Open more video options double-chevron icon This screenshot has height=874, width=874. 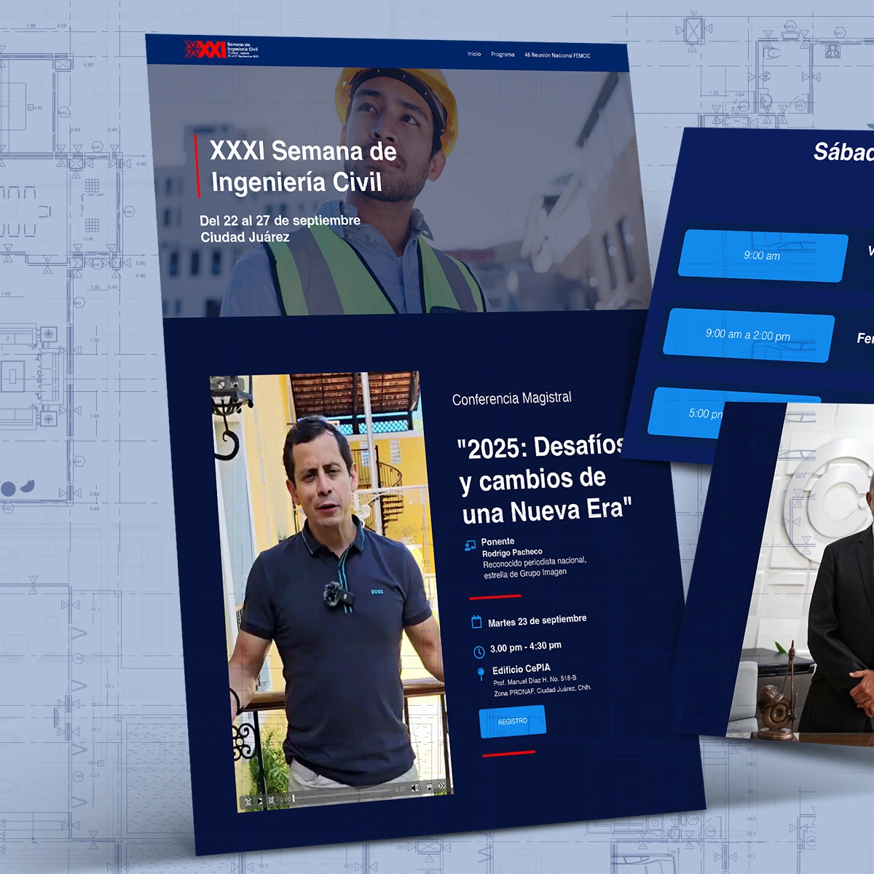[x=441, y=785]
